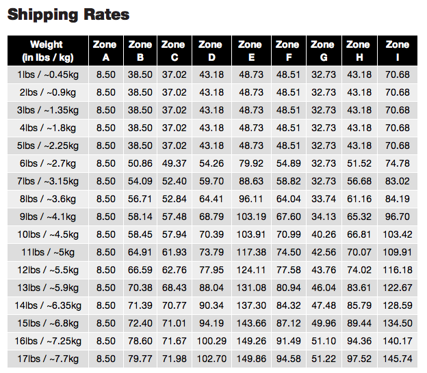The width and height of the screenshot is (427, 373).
Task: Click the Zone G column header
Action: click(x=322, y=51)
